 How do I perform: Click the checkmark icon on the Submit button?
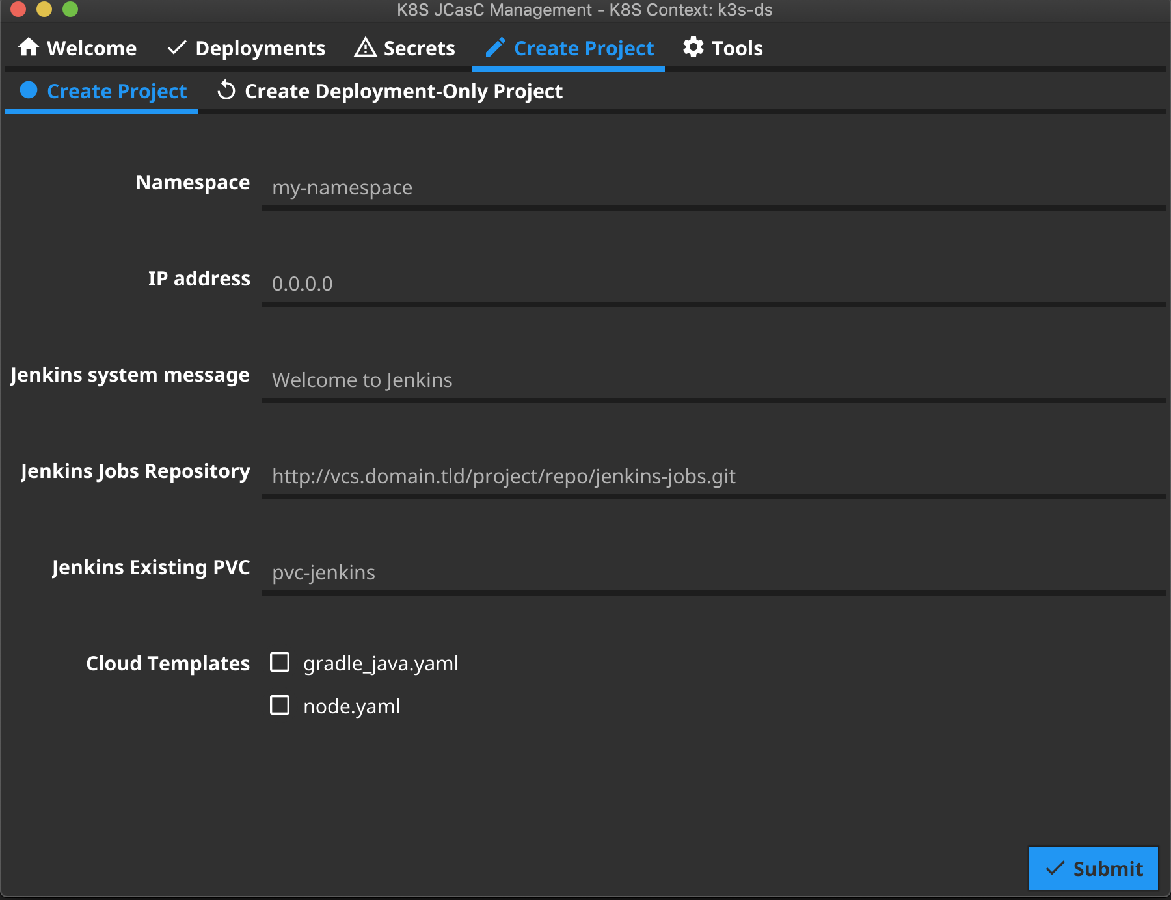1055,868
